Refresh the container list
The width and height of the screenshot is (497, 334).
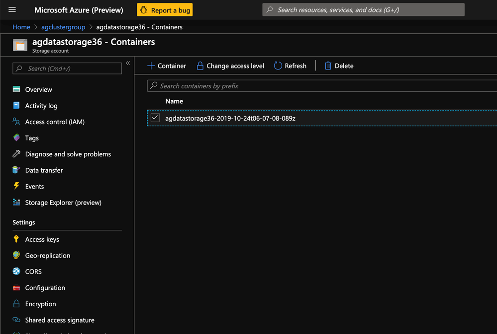click(x=291, y=66)
